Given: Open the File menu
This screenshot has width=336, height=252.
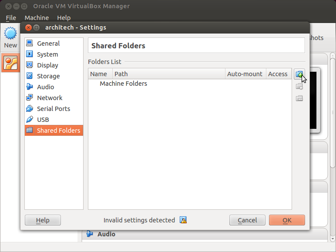Looking at the screenshot, I should tap(11, 18).
